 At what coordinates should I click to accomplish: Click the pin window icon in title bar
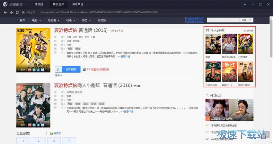245,4
